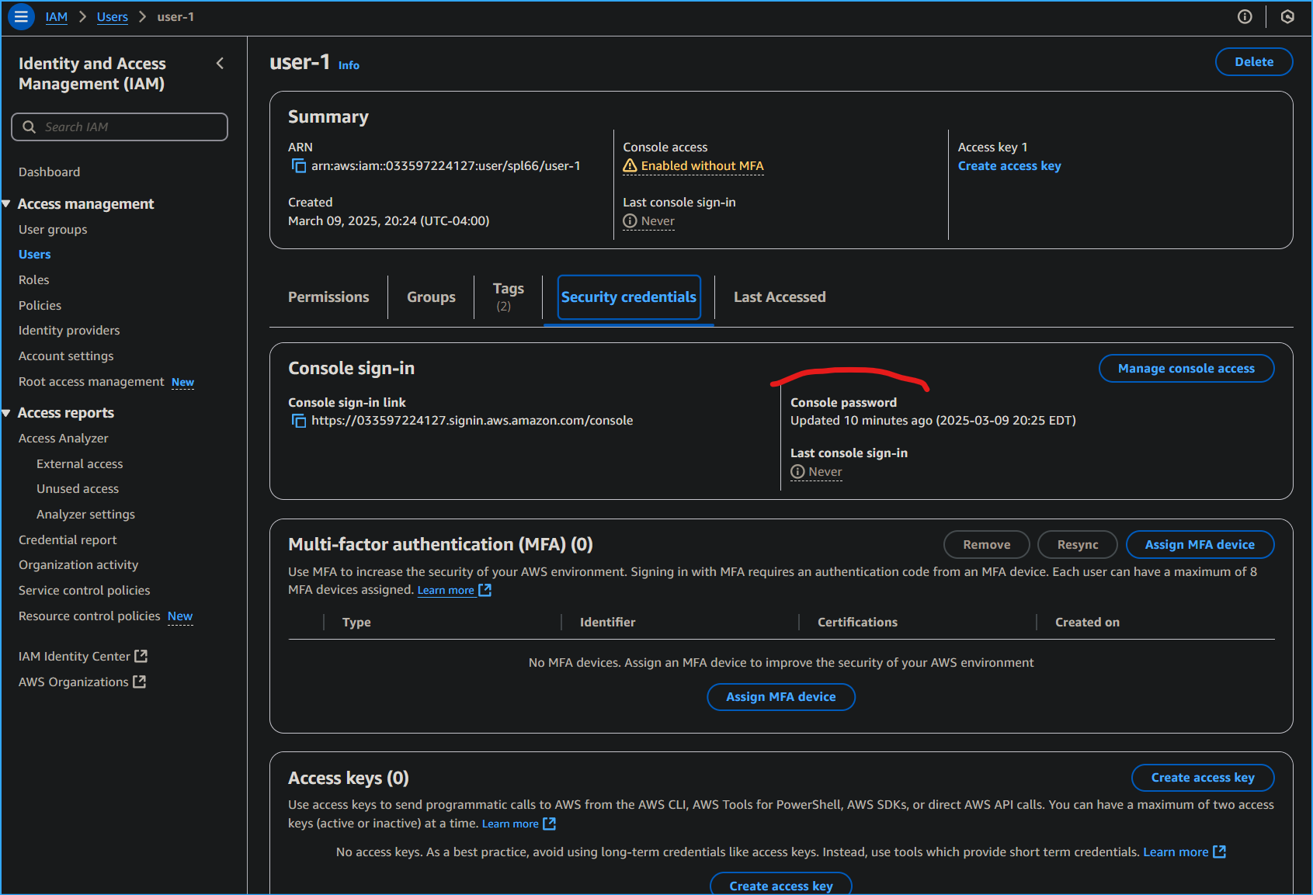Open Manage console access
Screen dimensions: 1313x895
pos(1186,368)
